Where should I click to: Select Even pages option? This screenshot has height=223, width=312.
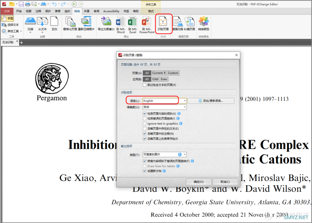(164, 79)
